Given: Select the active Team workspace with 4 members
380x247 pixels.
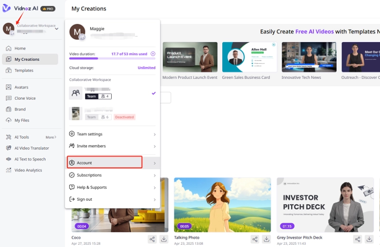Looking at the screenshot, I should point(112,93).
